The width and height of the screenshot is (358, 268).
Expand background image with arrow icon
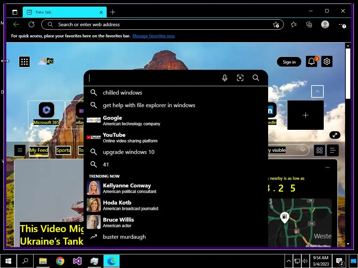click(335, 135)
